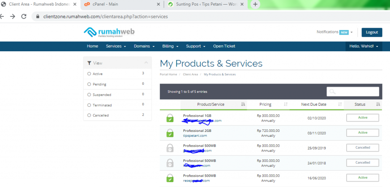Open the Billing dropdown menu

click(170, 46)
